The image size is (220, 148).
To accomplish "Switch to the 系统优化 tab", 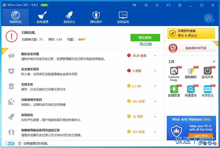I will 69,17.
